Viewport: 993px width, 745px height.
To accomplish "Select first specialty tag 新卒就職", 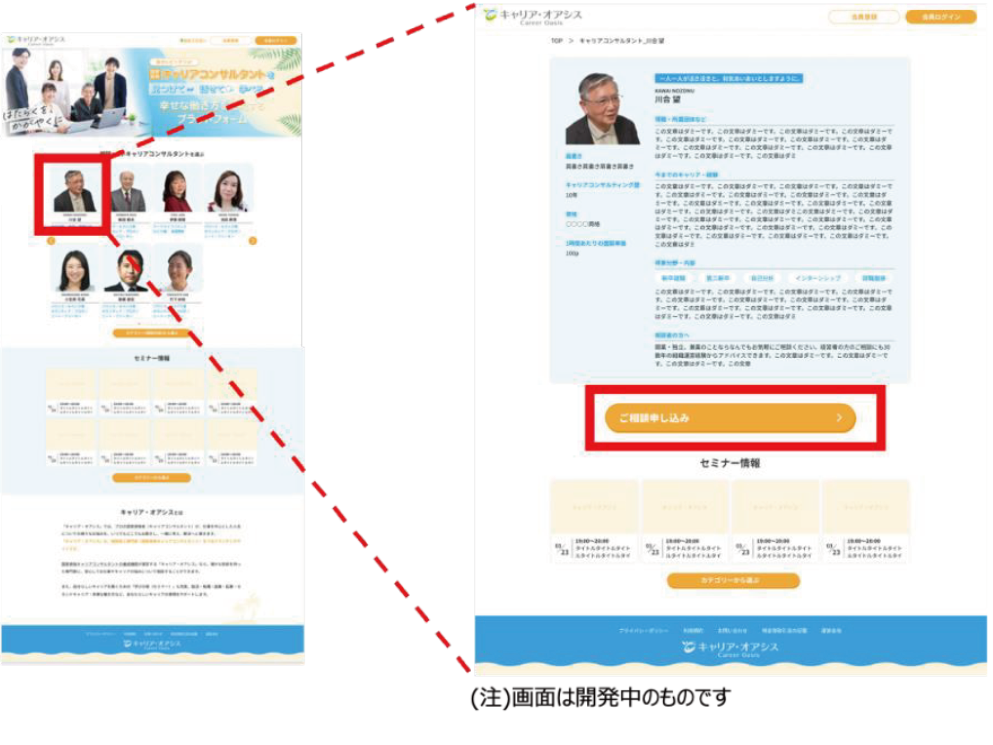I will tap(673, 278).
